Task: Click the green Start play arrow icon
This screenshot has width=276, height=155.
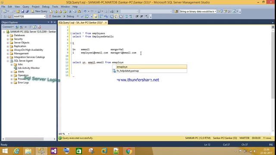Action: pos(117,12)
